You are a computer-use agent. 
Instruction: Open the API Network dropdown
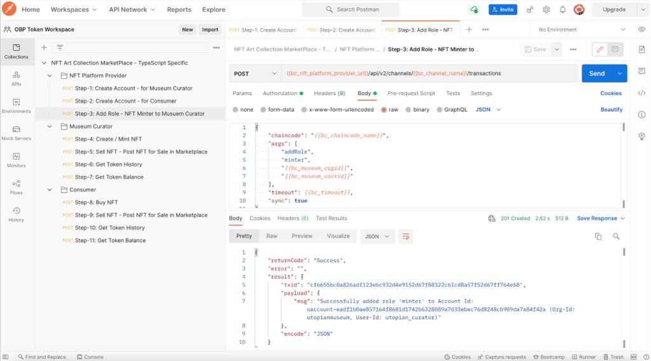pos(132,9)
